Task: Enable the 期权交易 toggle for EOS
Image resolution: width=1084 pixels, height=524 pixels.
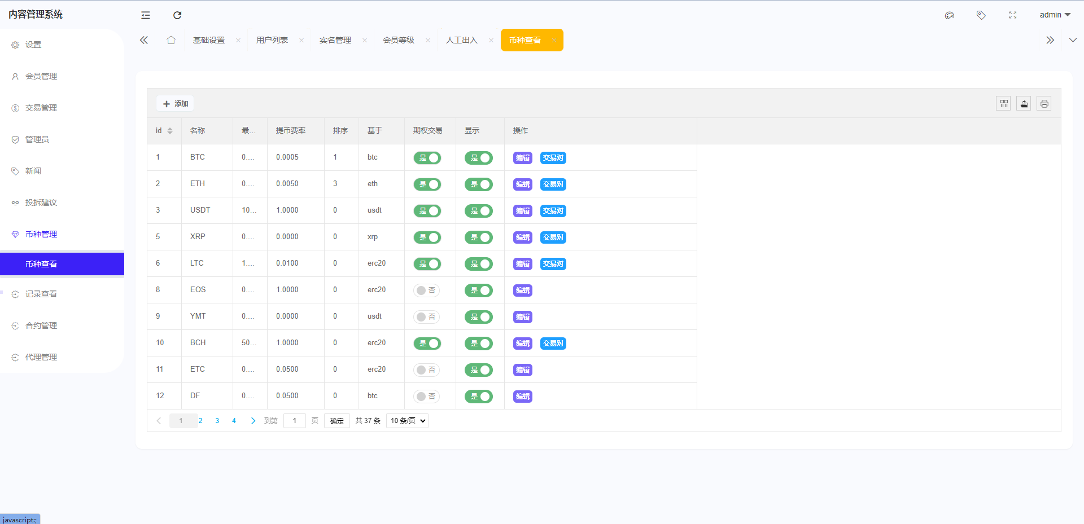Action: click(427, 290)
